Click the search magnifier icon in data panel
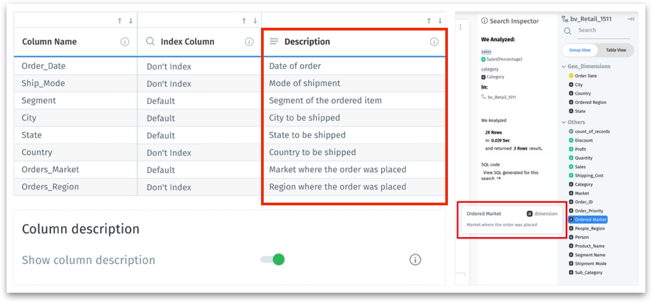This screenshot has height=302, width=652. tap(568, 30)
